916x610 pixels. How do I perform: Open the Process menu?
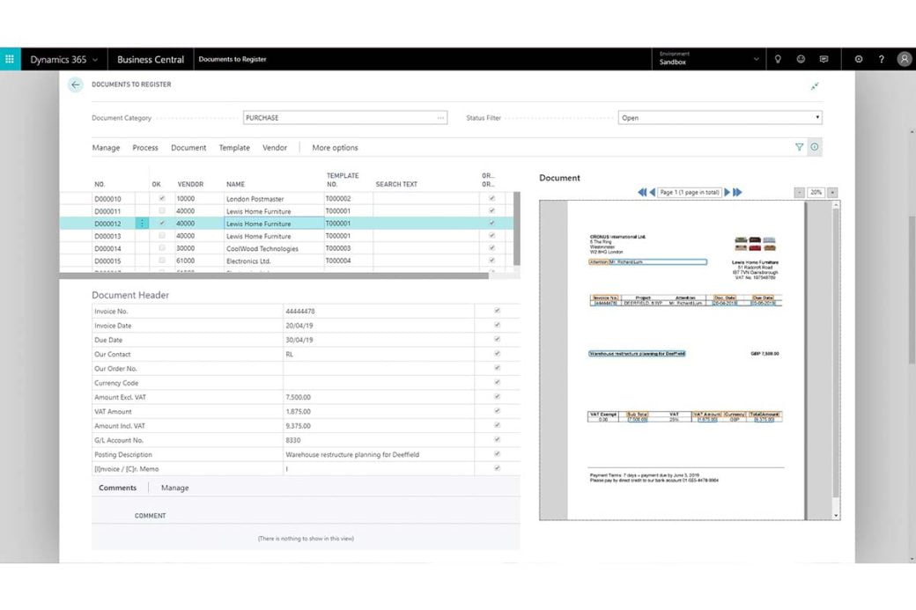click(144, 148)
